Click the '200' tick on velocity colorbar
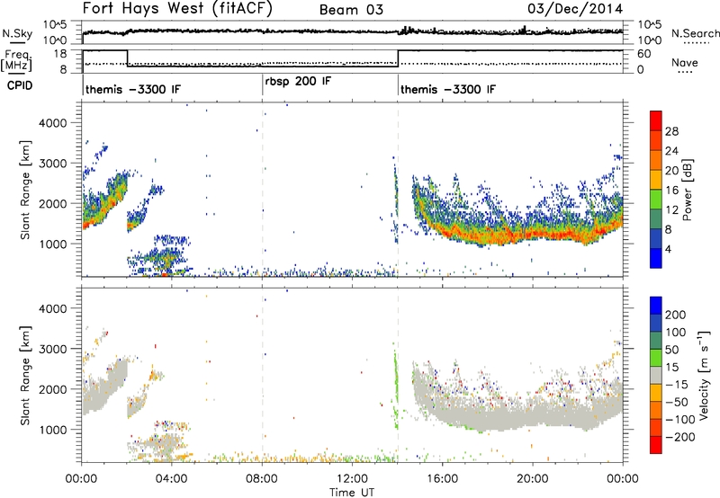The height and width of the screenshot is (498, 720). coord(676,315)
